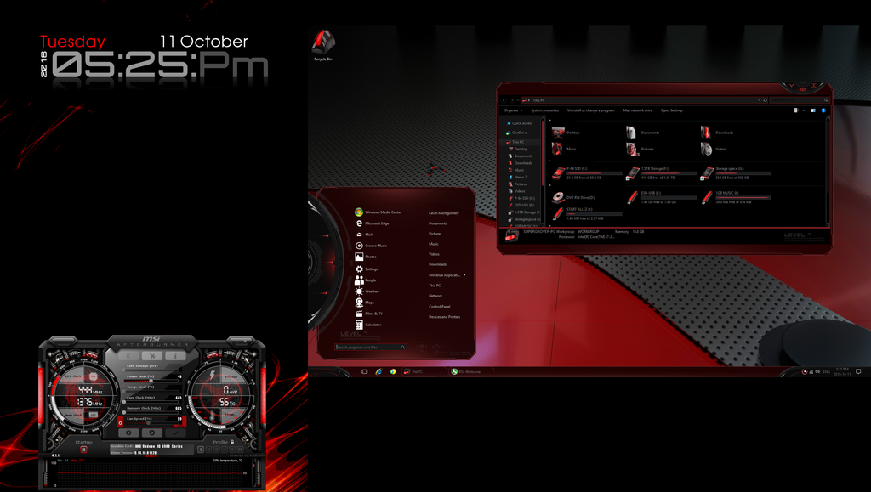Open the Recycle Bin desktop icon

[x=322, y=44]
